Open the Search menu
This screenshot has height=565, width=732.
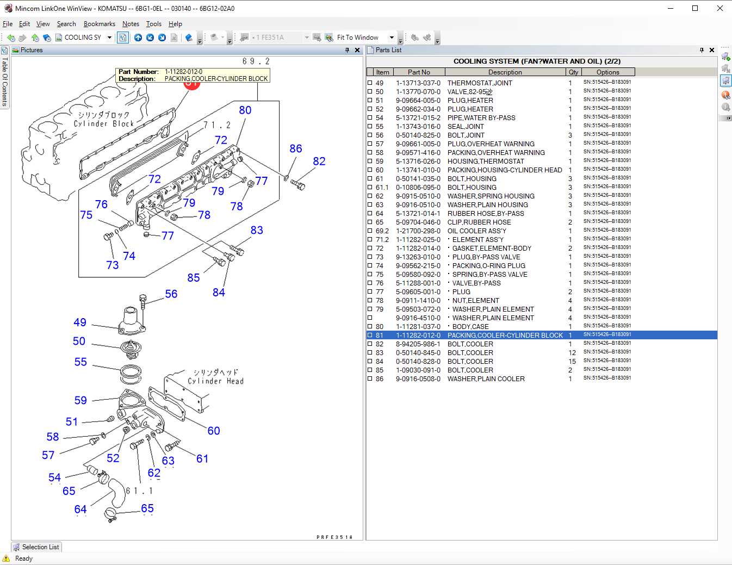coord(66,23)
